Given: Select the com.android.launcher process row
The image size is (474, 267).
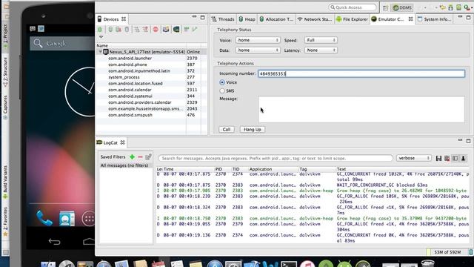Looking at the screenshot, I should click(x=151, y=58).
